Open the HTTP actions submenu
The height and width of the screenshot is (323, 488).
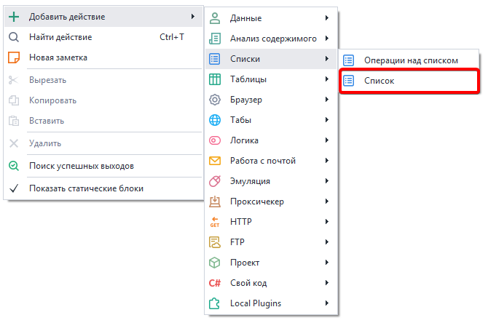pos(241,222)
